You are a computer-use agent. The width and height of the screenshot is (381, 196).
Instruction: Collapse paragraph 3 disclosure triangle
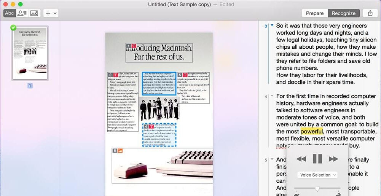pos(272,25)
